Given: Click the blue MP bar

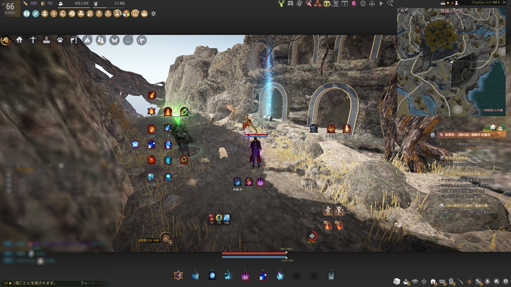Looking at the screenshot, I should coord(254,257).
